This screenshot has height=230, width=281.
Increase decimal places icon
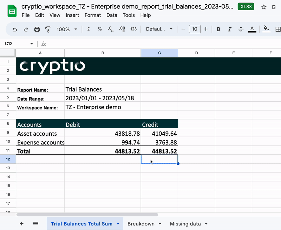122,29
